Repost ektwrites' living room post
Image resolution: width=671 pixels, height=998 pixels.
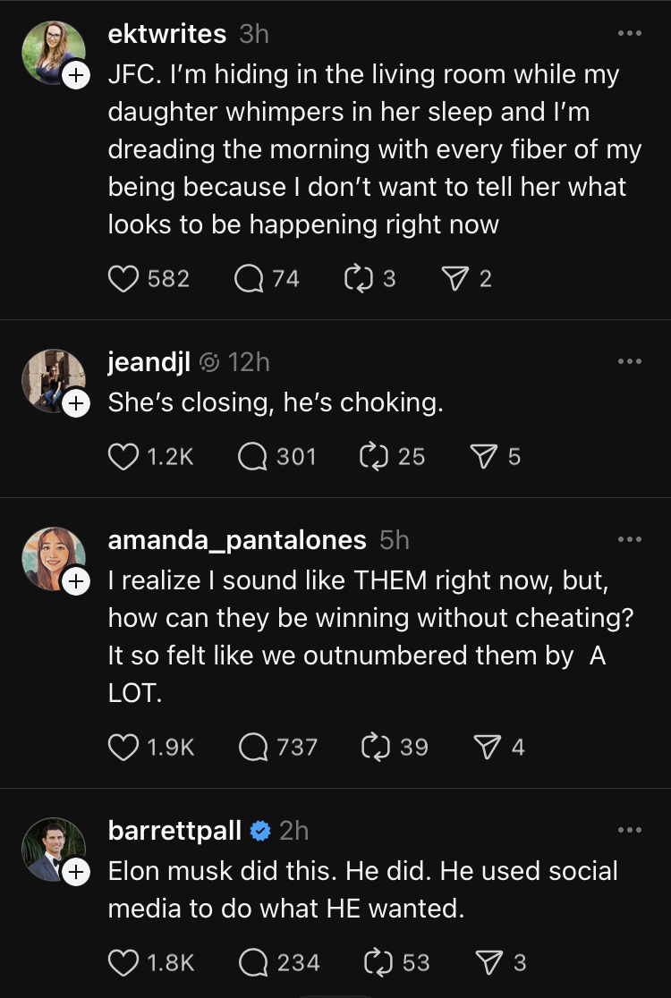click(357, 279)
